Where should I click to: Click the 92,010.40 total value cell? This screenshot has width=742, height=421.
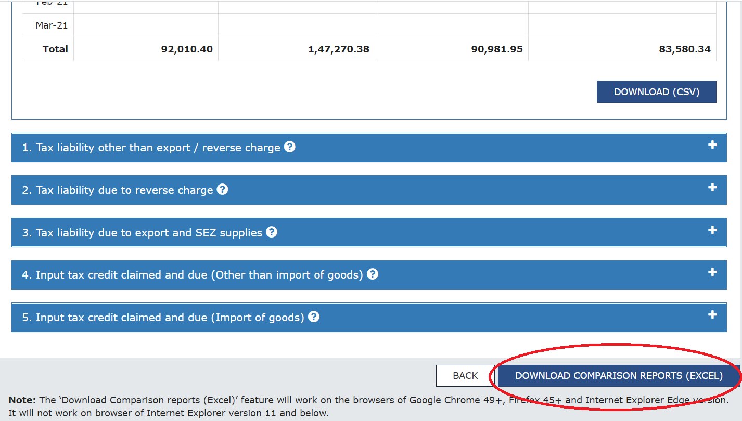coord(188,49)
